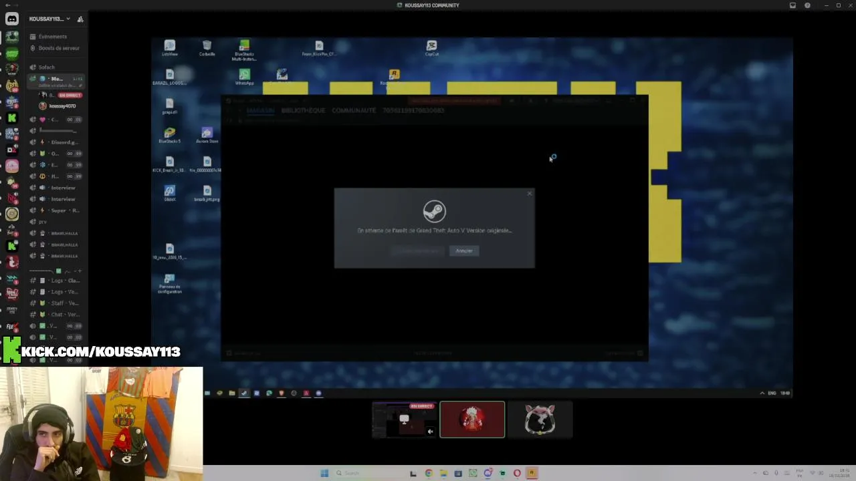Viewport: 856px width, 481px height.
Task: Select the EN DIRECT stream thumbnail
Action: coord(404,420)
